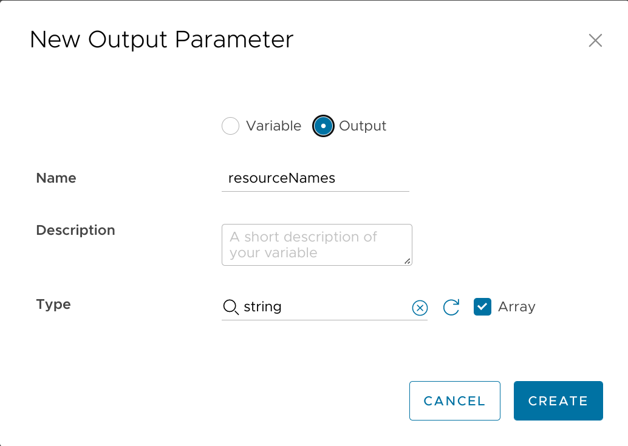Click the Array checkbox label text
Image resolution: width=628 pixels, height=446 pixels.
click(516, 307)
